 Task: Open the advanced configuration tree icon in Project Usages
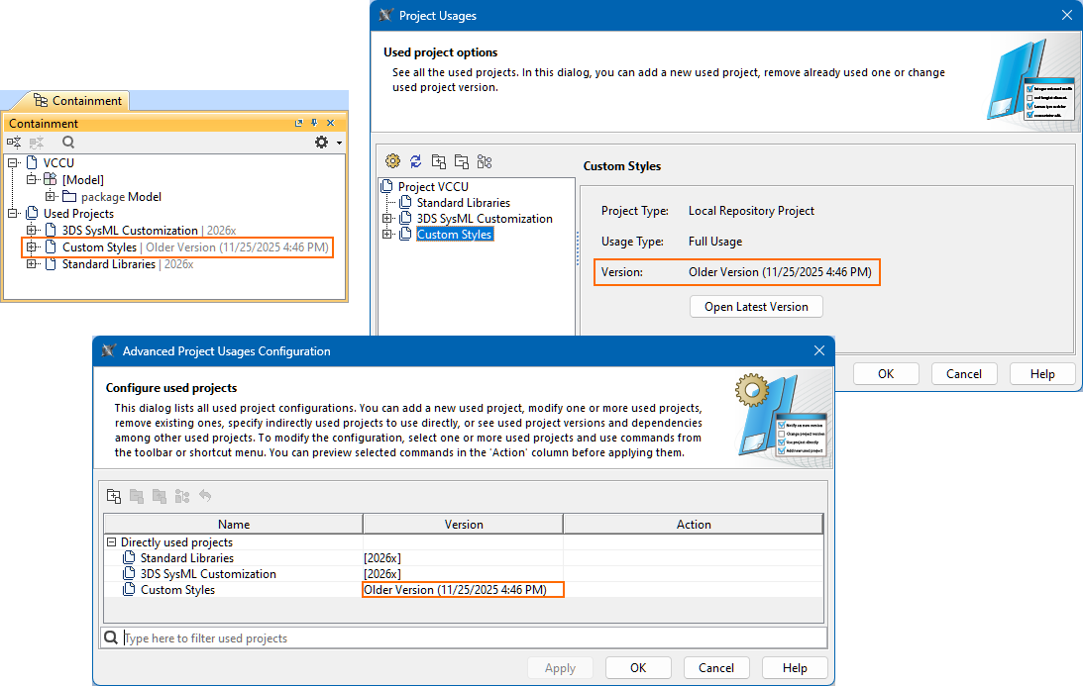click(484, 161)
